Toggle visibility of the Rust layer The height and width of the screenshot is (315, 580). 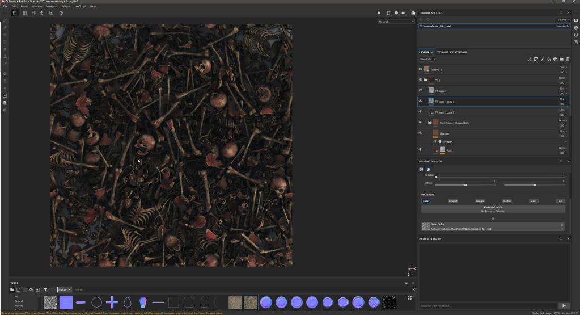click(421, 150)
